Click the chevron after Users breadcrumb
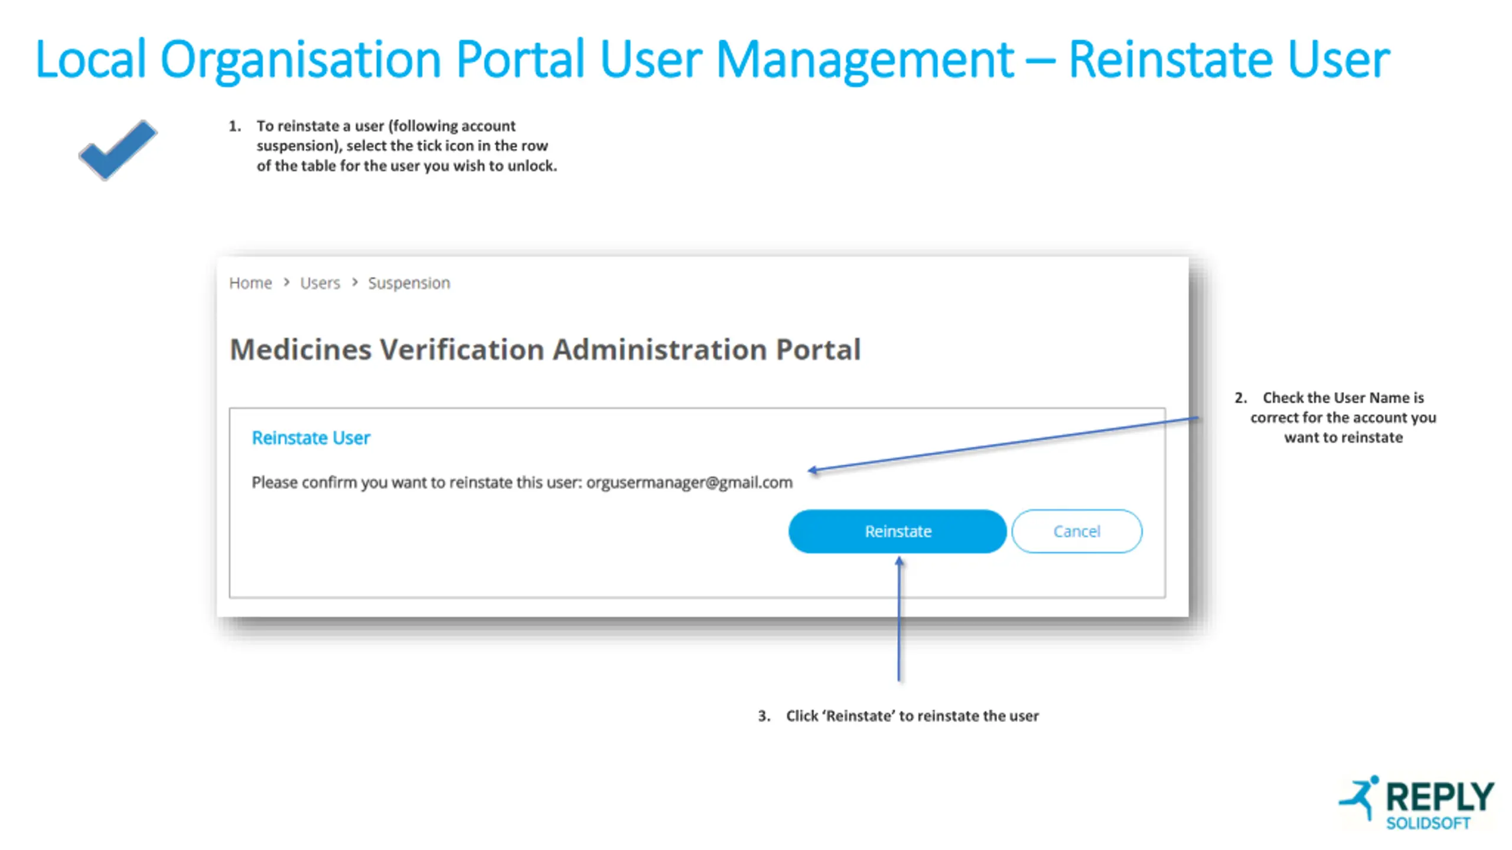 point(355,283)
